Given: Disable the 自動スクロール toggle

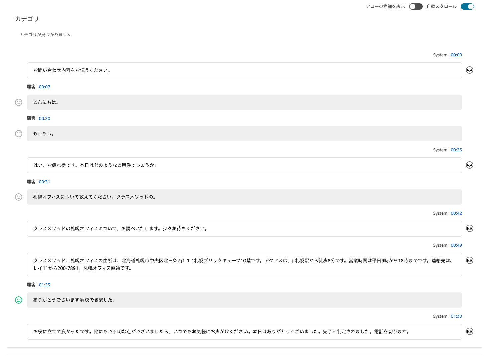Looking at the screenshot, I should tap(467, 6).
